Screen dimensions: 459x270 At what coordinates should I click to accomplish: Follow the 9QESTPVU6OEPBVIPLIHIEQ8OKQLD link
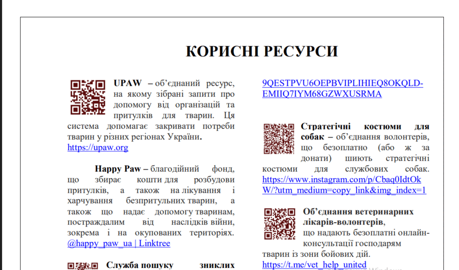click(343, 83)
